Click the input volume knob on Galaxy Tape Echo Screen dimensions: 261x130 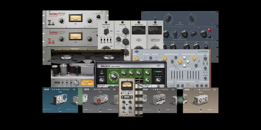pyautogui.click(x=101, y=80)
